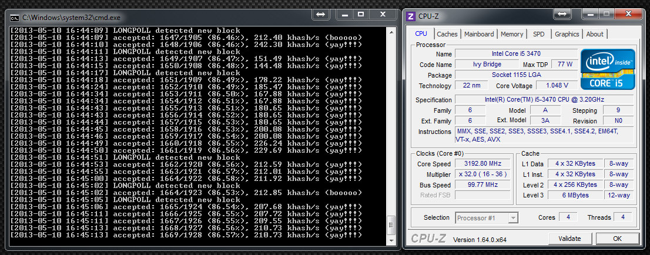Click the Ext. Model value 3A

click(x=545, y=120)
